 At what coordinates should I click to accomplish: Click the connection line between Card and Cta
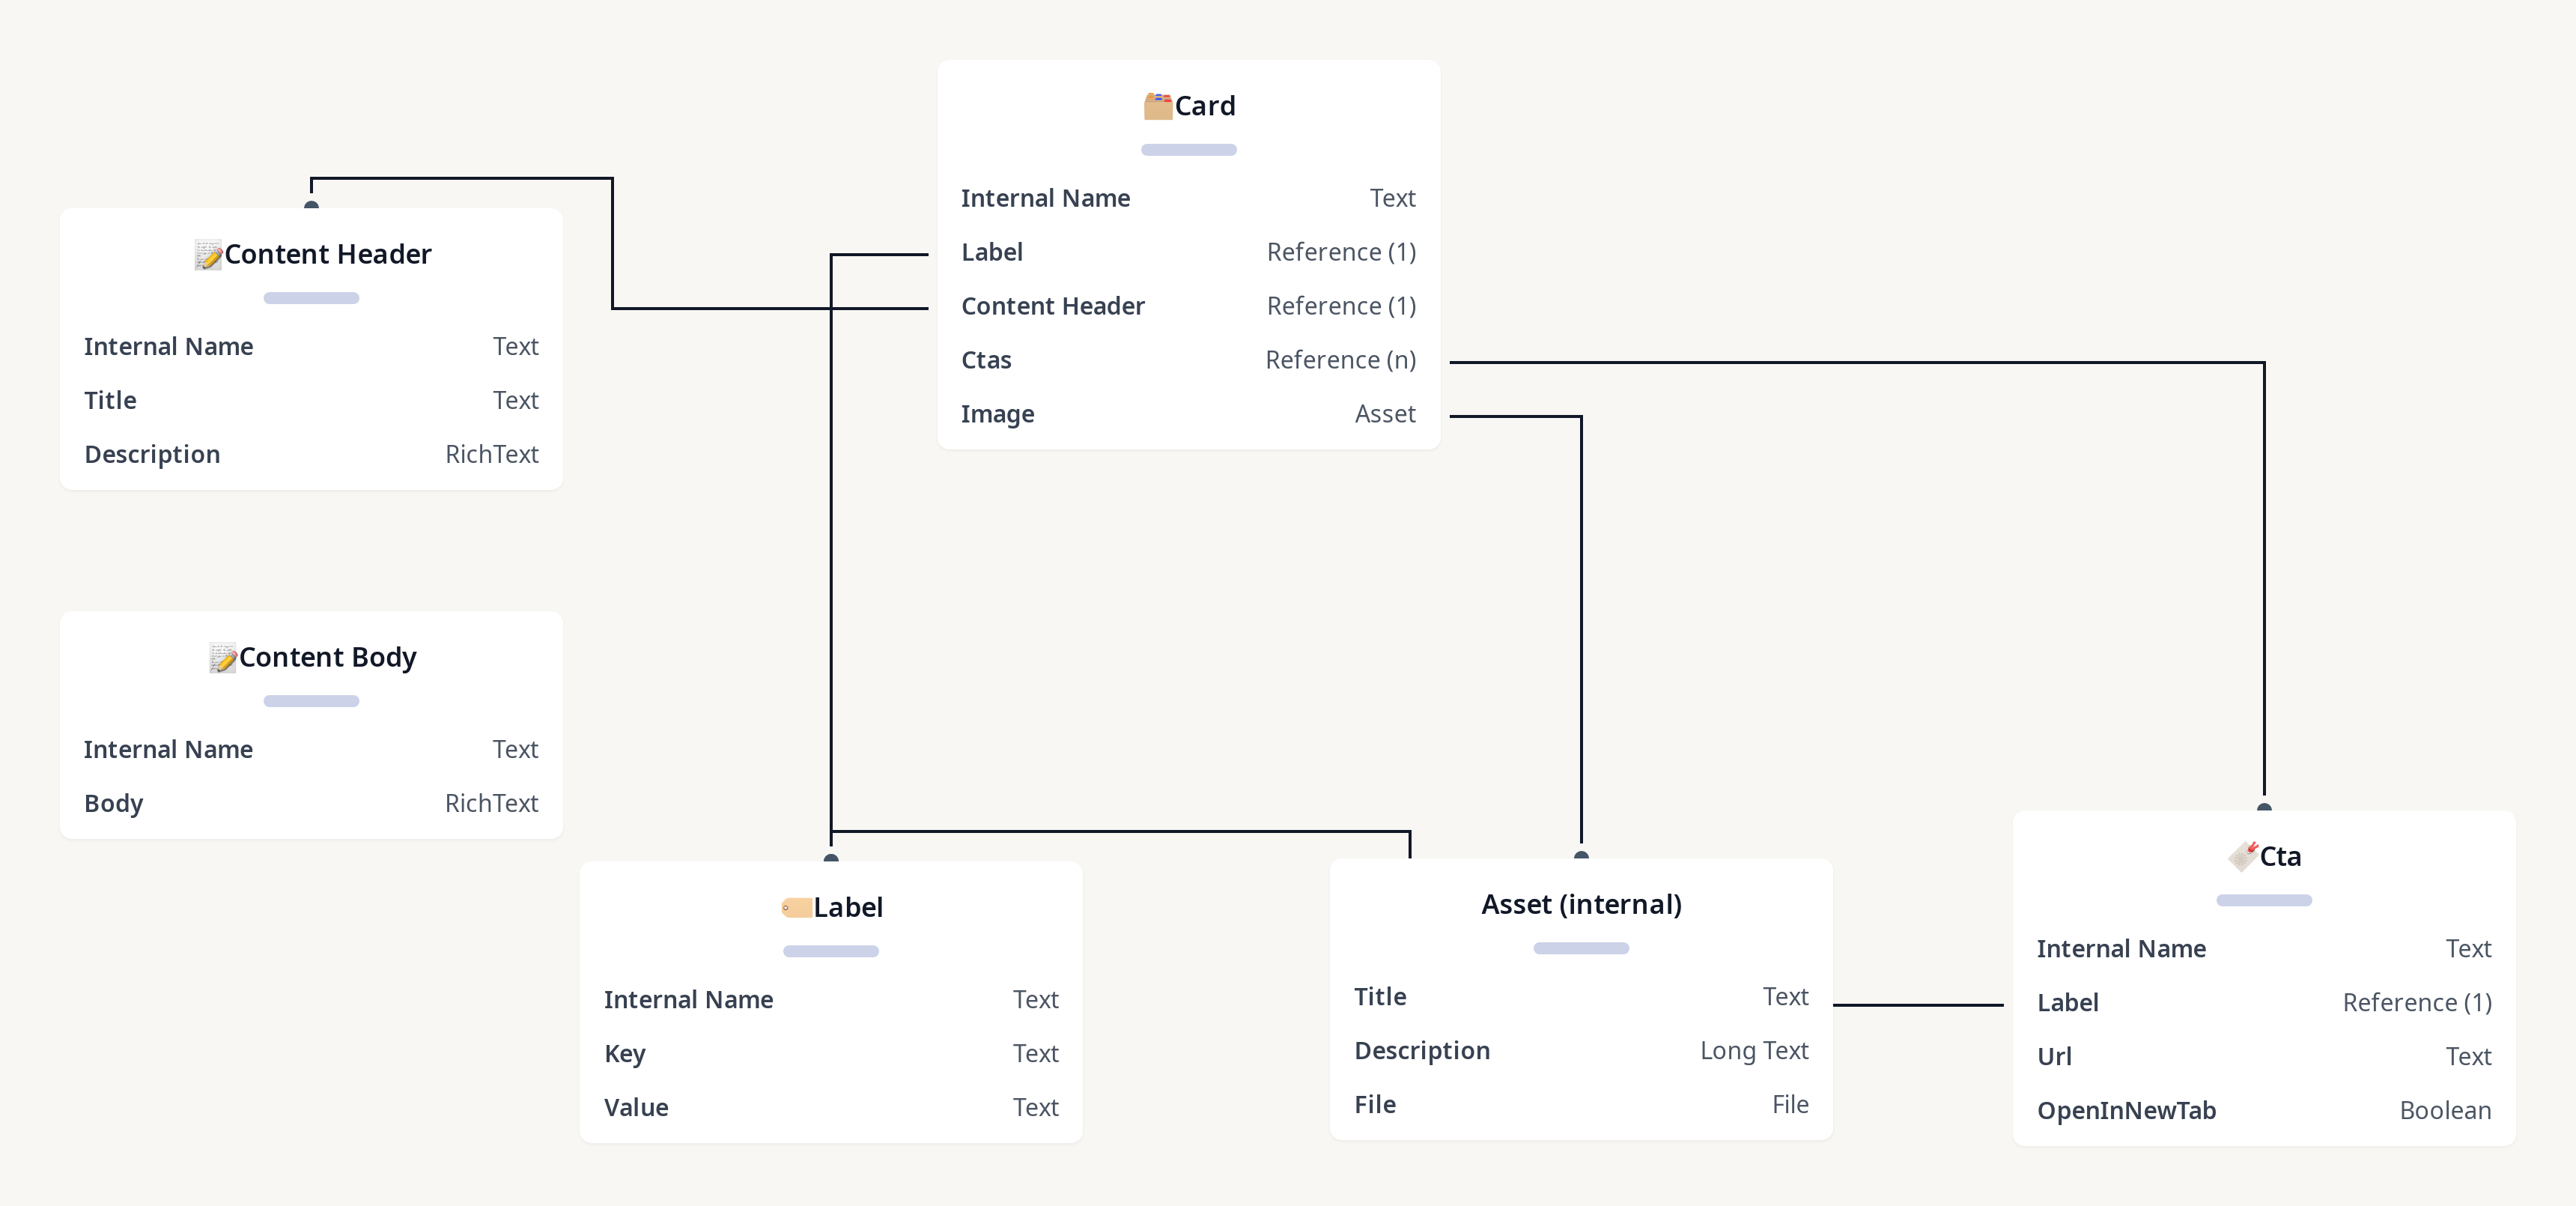(x=1855, y=360)
